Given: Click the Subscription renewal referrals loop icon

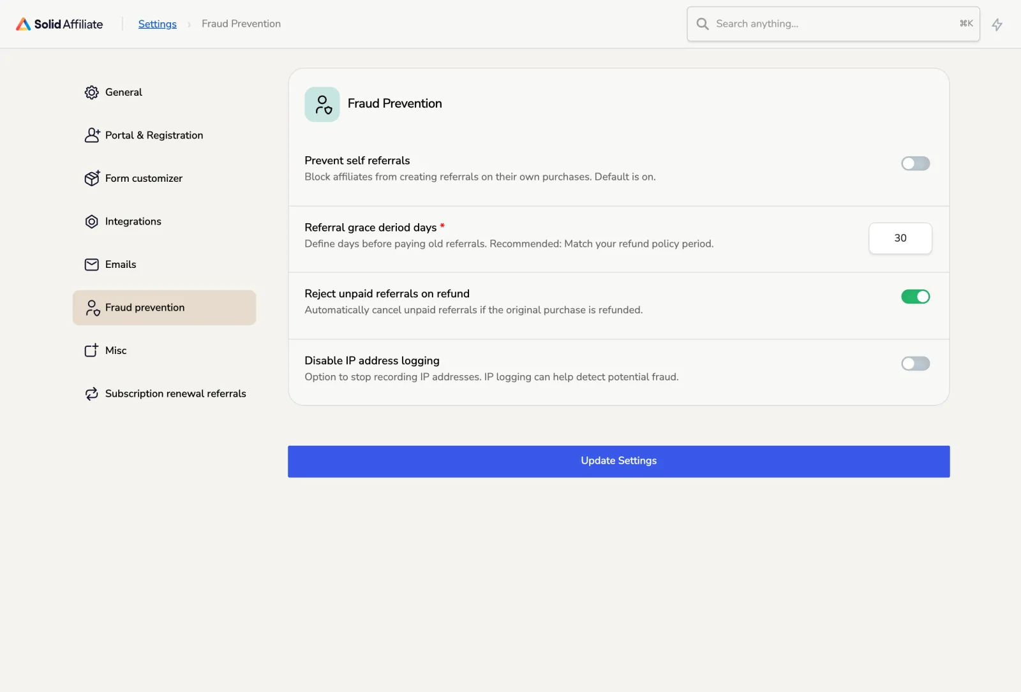Looking at the screenshot, I should click(x=92, y=394).
